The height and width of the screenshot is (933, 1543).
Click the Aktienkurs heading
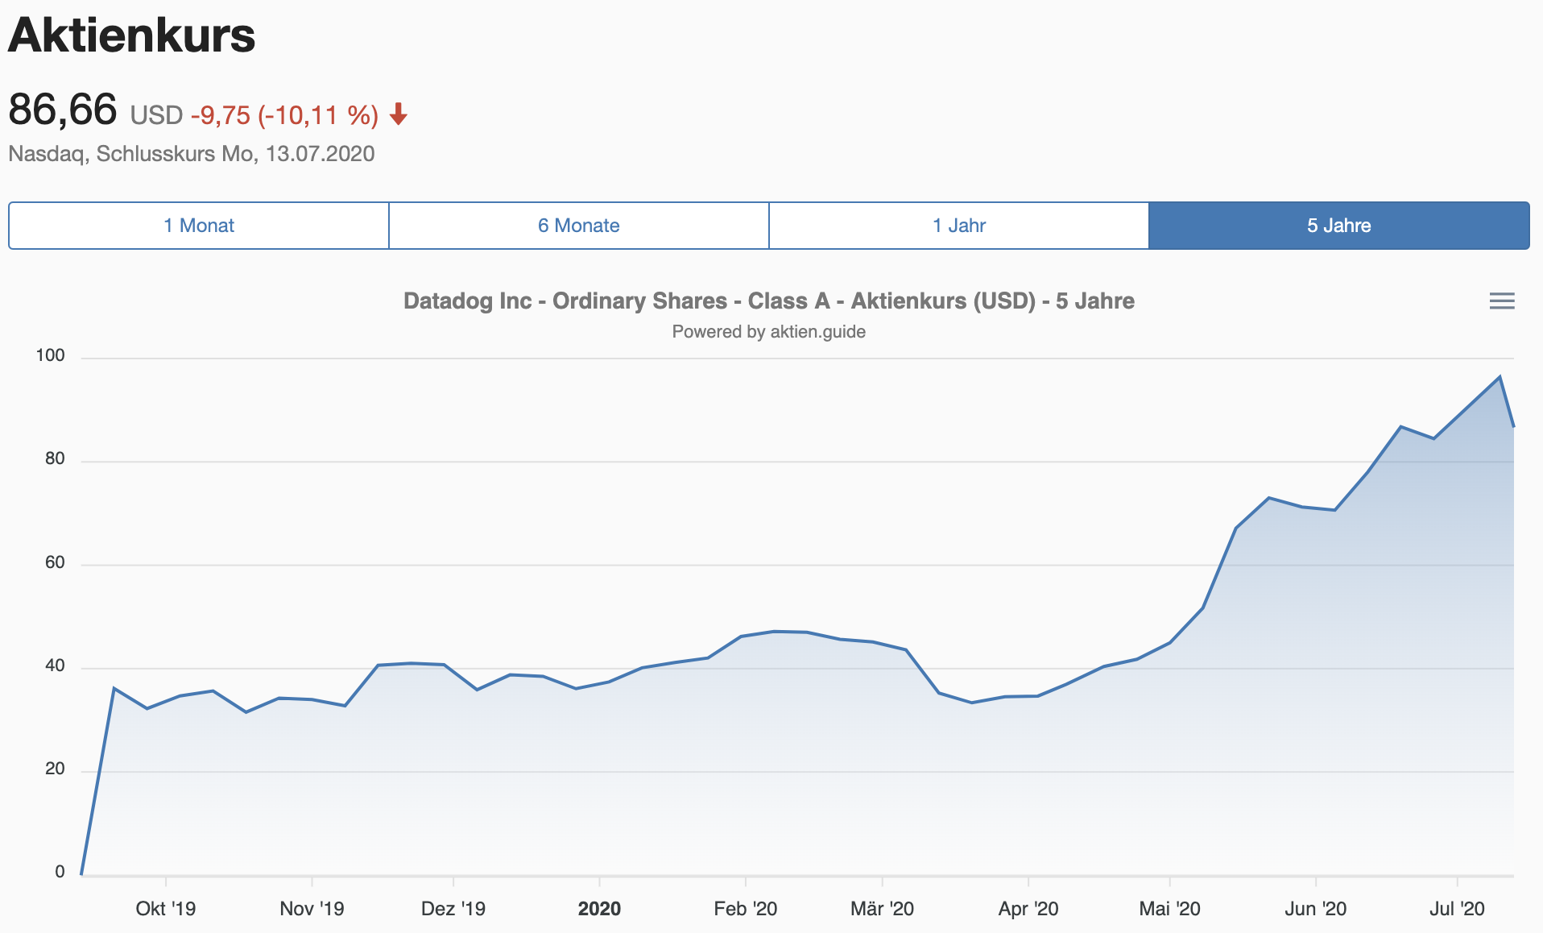pyautogui.click(x=132, y=35)
